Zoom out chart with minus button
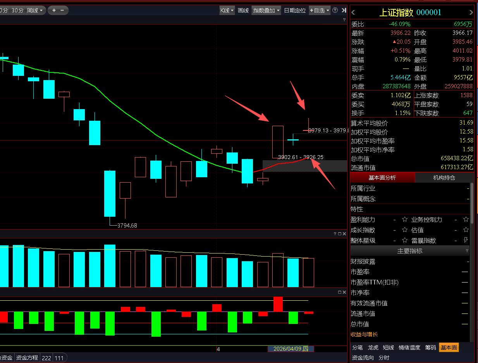 63,10
